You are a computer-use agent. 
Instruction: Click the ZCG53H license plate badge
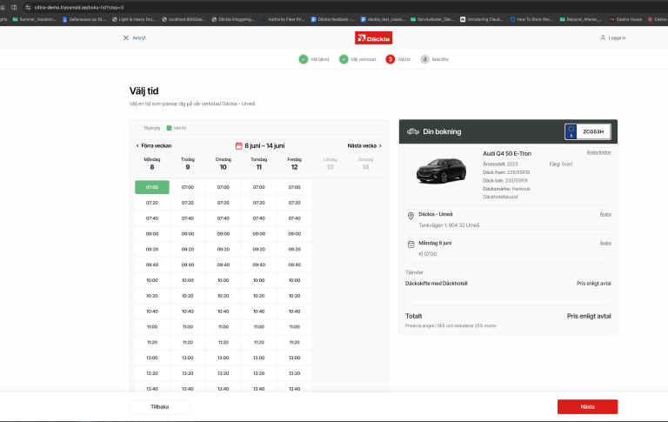[588, 131]
